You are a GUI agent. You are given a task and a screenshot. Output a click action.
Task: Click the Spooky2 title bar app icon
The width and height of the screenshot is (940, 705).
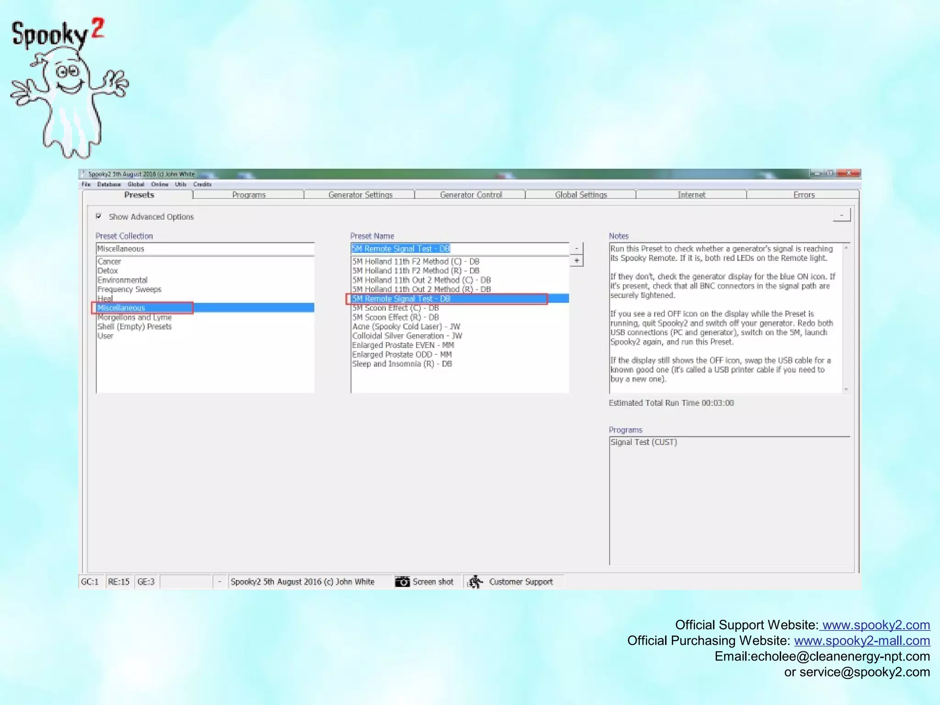click(83, 174)
